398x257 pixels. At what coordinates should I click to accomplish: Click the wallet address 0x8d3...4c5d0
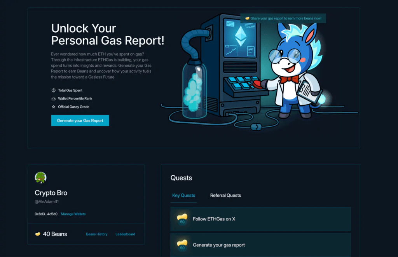click(46, 214)
